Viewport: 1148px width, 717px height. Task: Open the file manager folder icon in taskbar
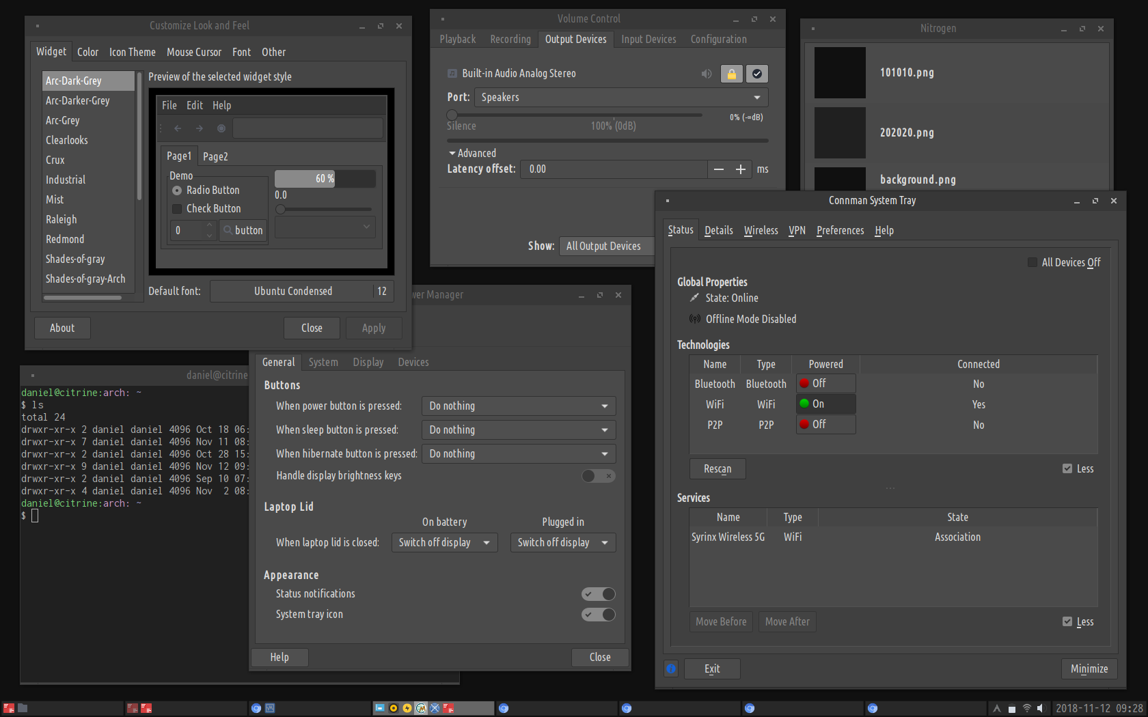pyautogui.click(x=23, y=708)
